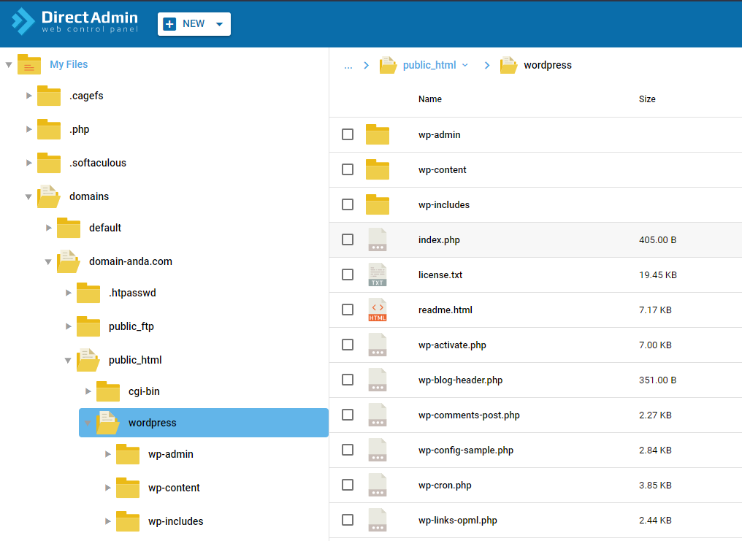Click wp-includes folder icon in file list

coord(378,204)
